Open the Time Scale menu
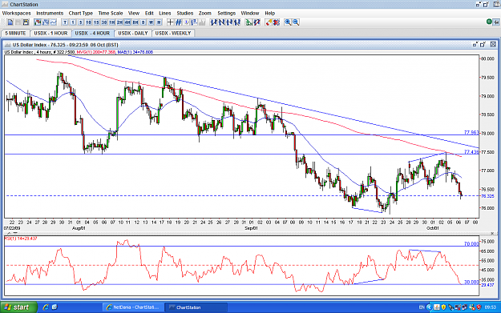 coord(111,13)
